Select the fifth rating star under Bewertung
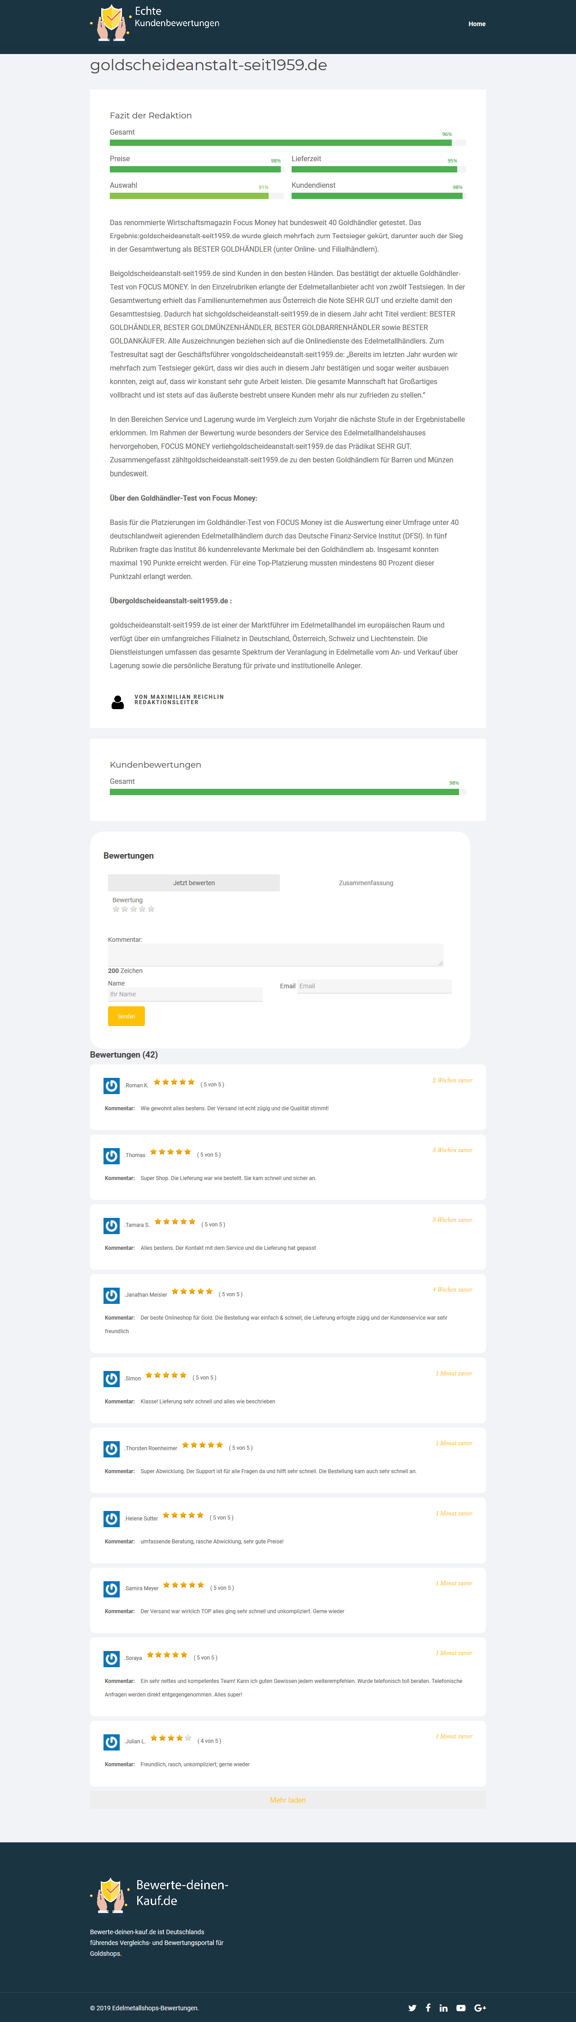 (x=152, y=909)
